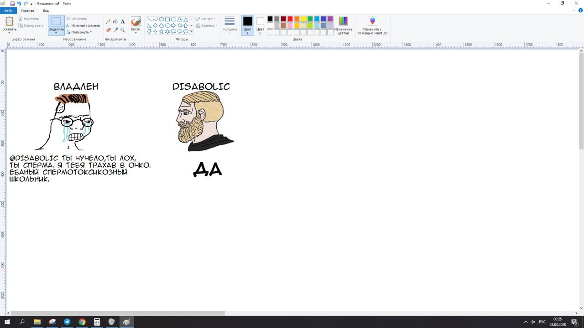Expand the shapes gallery more arrow
584x328 pixels.
[191, 31]
